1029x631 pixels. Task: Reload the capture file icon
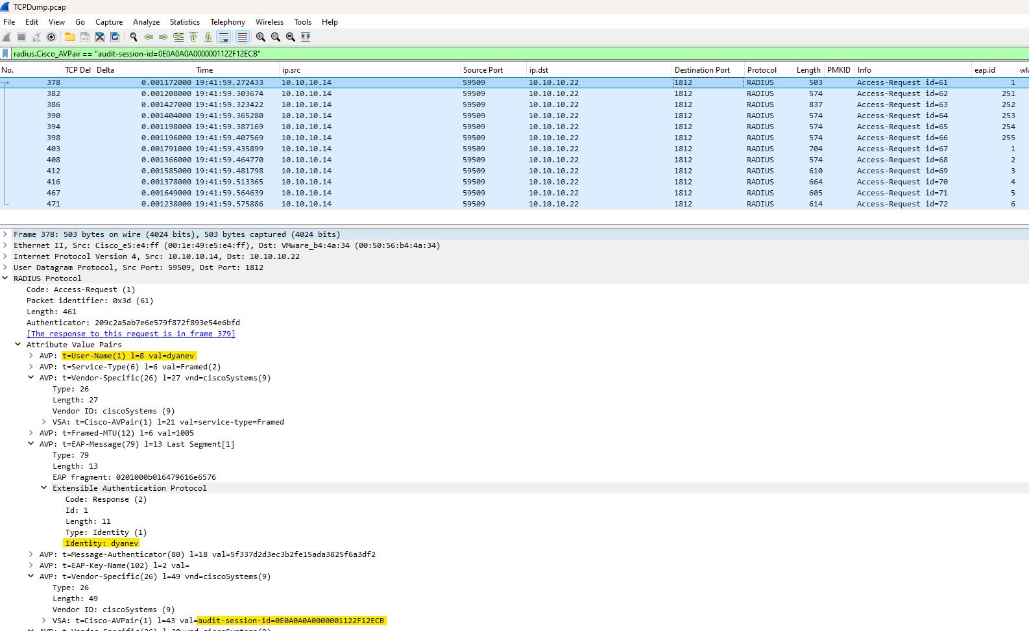pyautogui.click(x=115, y=37)
